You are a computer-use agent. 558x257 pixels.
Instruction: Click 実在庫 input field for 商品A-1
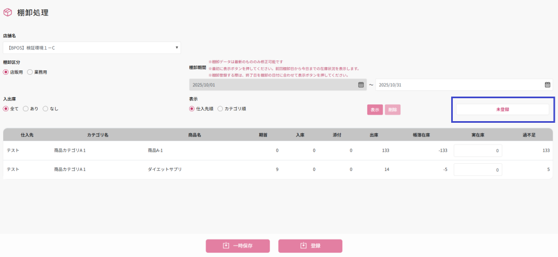click(477, 151)
